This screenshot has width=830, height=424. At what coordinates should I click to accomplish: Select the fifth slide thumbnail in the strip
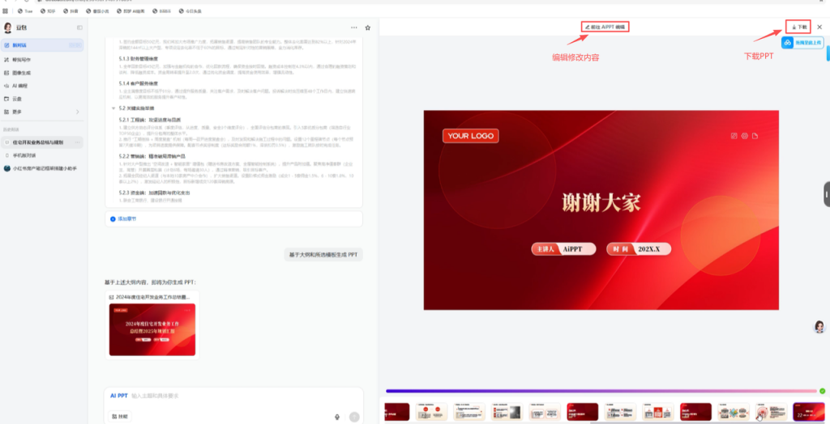point(545,412)
